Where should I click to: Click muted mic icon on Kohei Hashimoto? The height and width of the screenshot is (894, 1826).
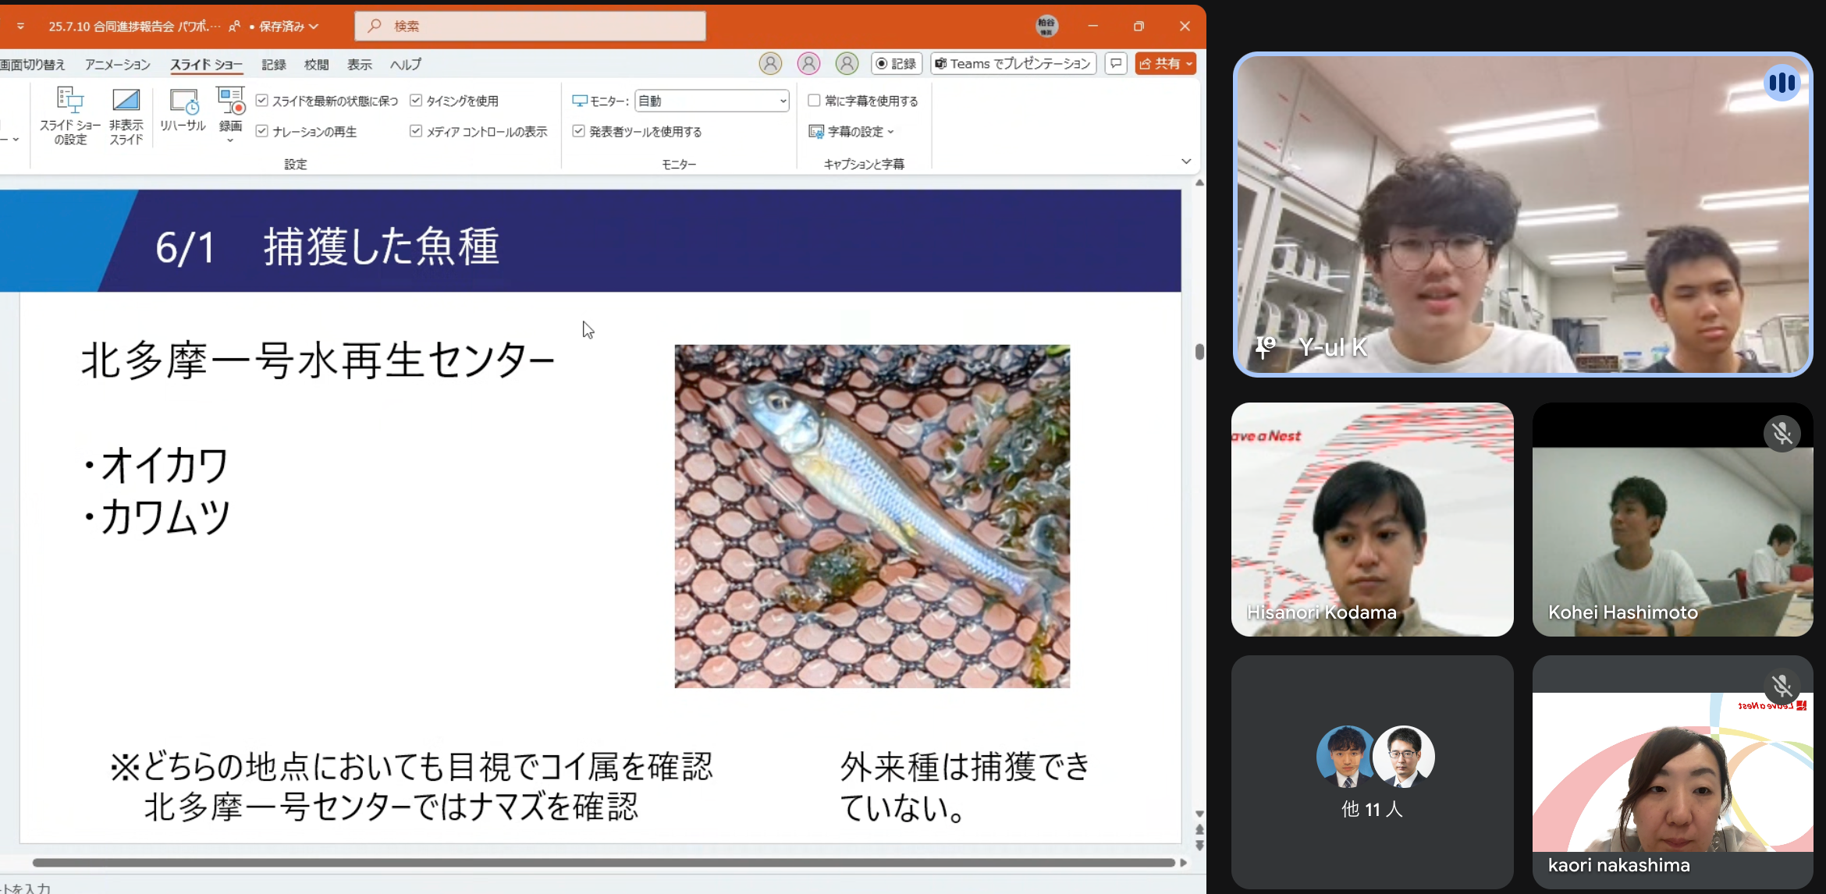[x=1782, y=433]
